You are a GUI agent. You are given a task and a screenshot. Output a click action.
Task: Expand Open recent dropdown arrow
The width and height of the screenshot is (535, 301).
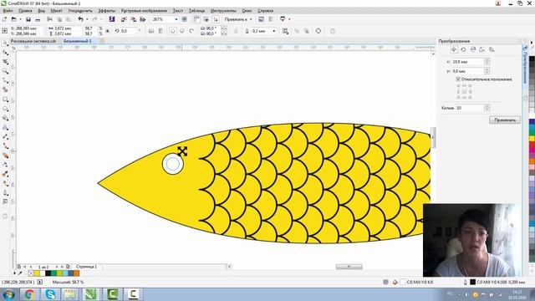pos(20,19)
